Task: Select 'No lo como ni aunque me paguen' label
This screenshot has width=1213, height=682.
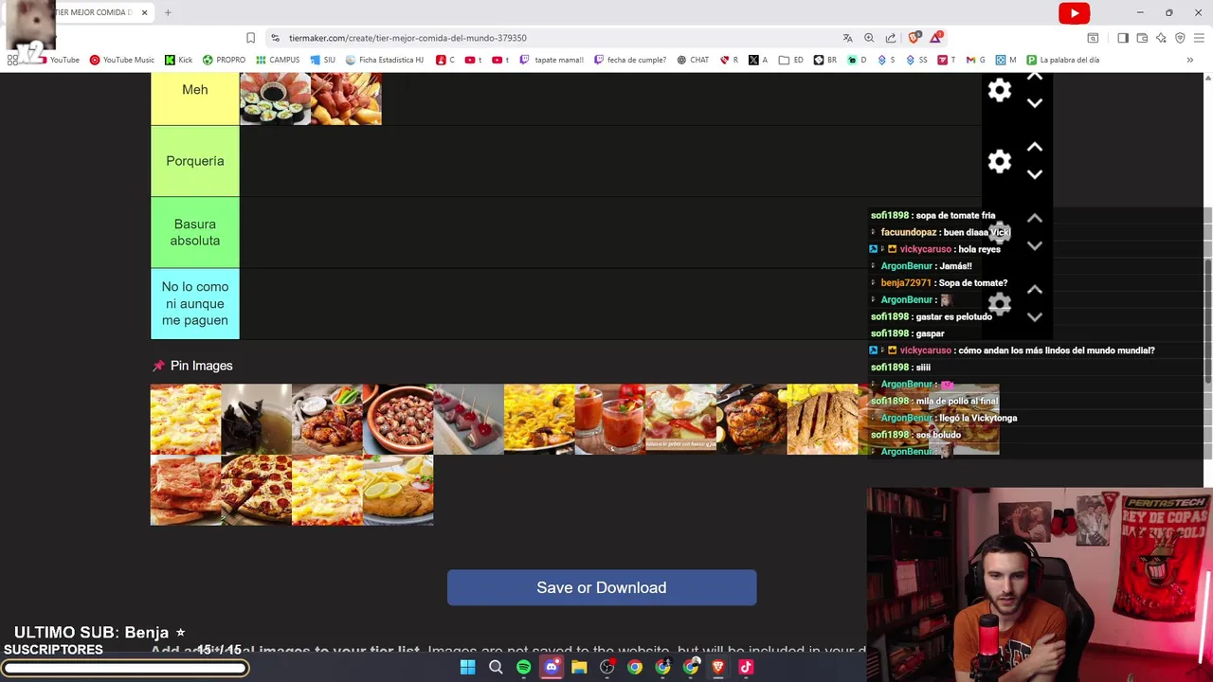Action: [x=195, y=303]
